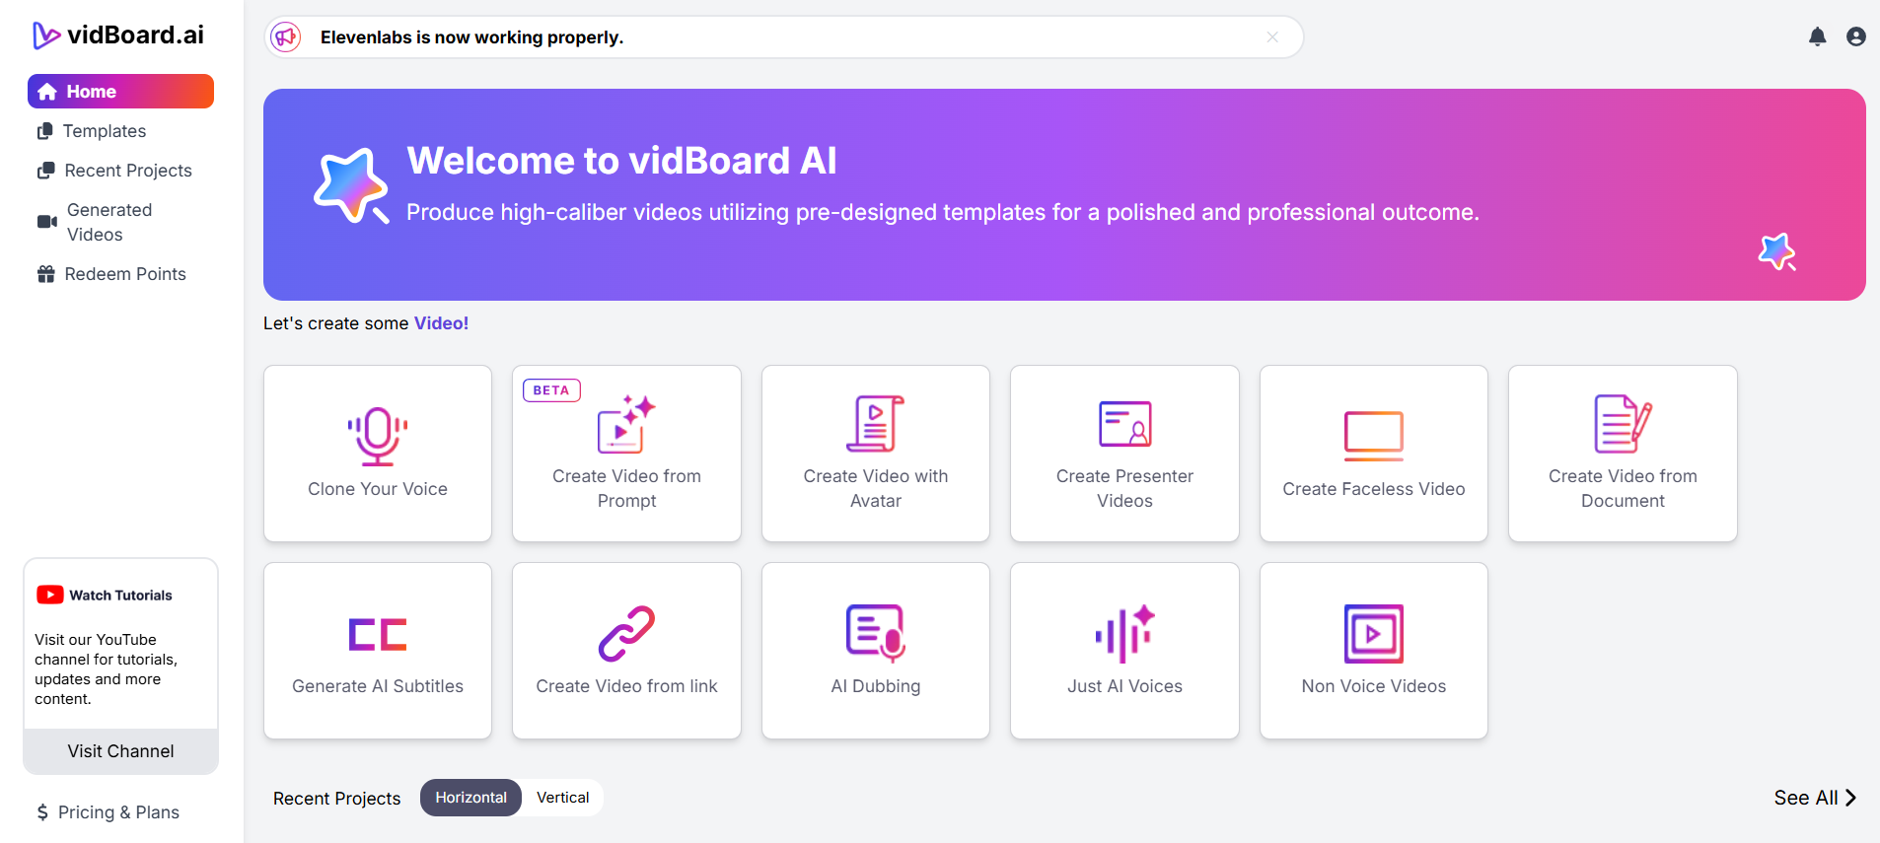Select the Non Voice Videos play icon
The image size is (1880, 843).
point(1373,634)
